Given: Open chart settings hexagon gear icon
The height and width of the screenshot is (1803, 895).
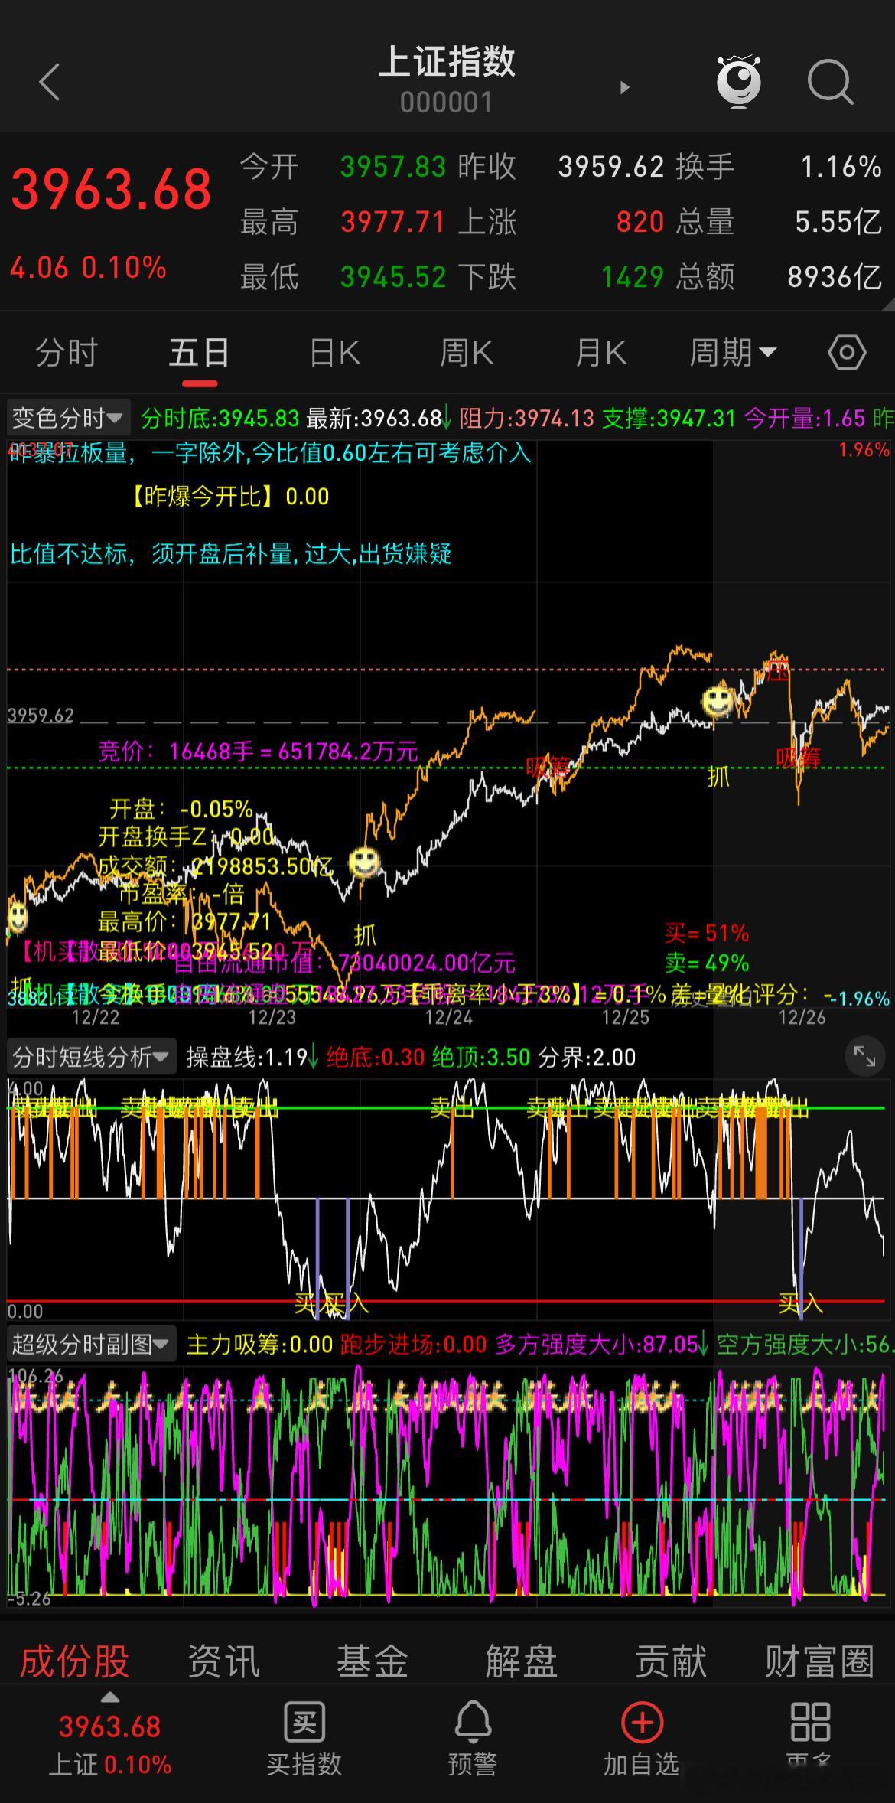Looking at the screenshot, I should [x=847, y=353].
